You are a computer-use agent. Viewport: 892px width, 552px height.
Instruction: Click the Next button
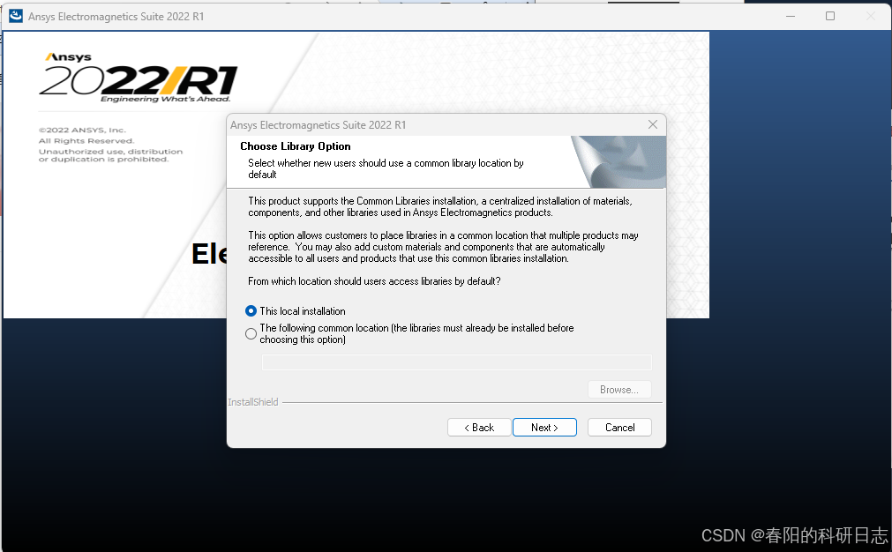(x=544, y=428)
